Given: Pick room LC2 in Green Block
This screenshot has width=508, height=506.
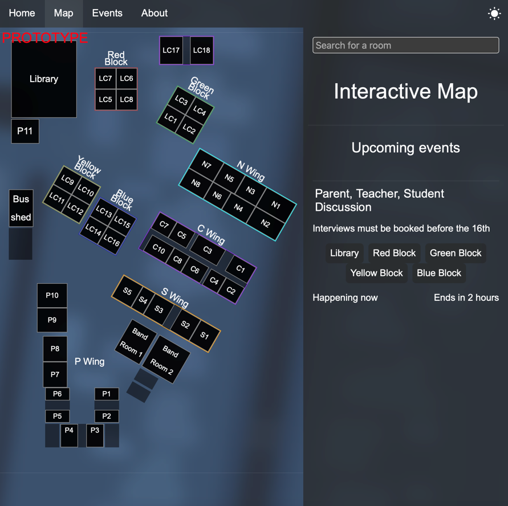Looking at the screenshot, I should (189, 129).
